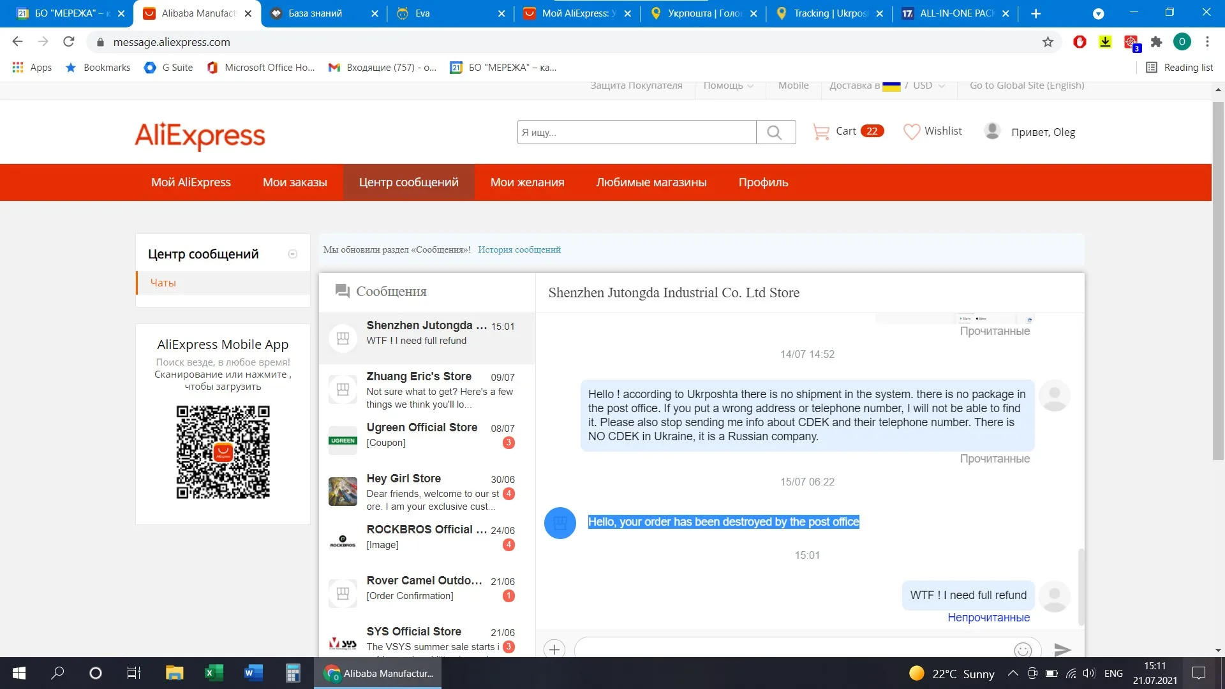Open the История сообщений link
The image size is (1225, 689).
(x=519, y=249)
